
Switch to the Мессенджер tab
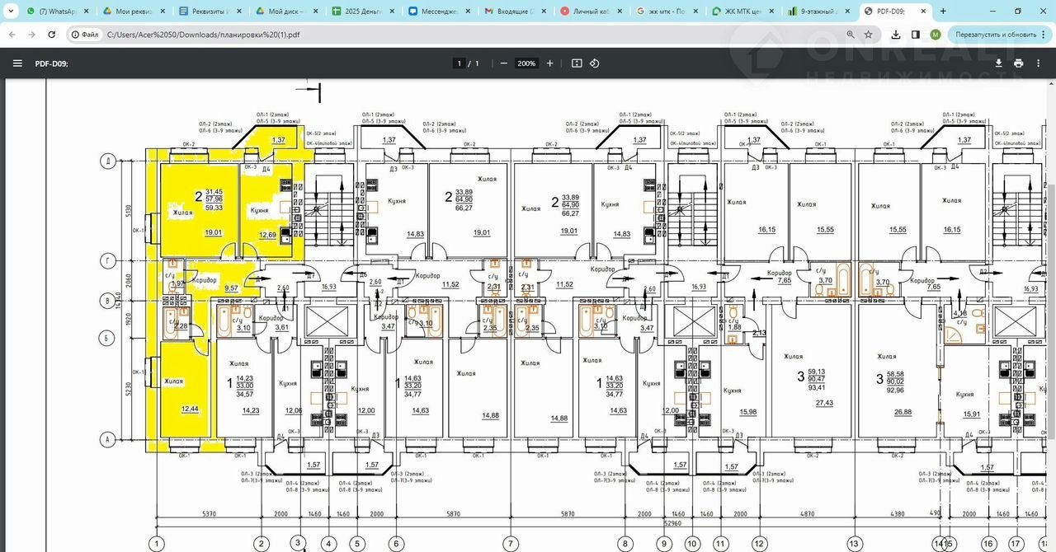pos(441,12)
